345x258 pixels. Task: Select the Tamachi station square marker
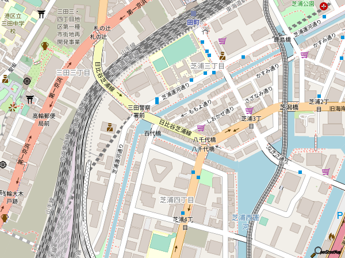click(x=193, y=13)
